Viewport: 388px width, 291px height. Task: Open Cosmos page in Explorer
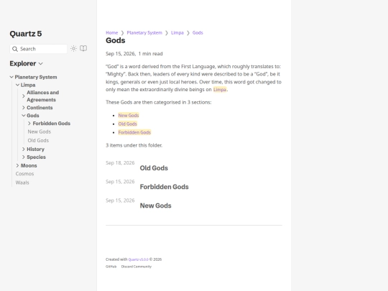24,174
